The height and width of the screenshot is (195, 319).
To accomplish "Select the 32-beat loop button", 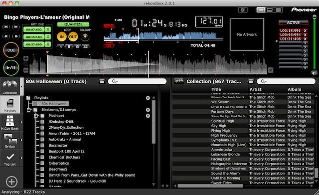I will point(85,46).
